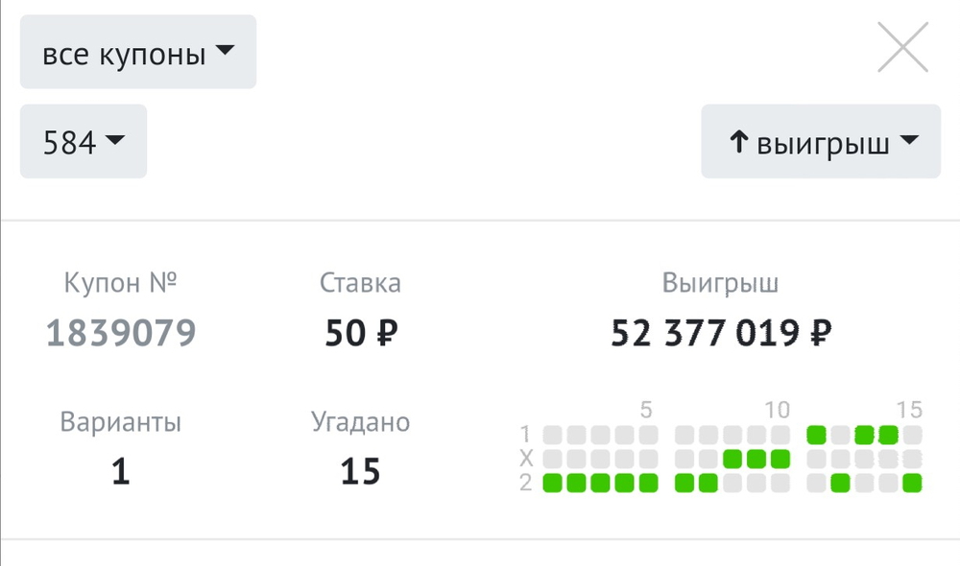Toggle the gray square at event 12 in row X
Image resolution: width=960 pixels, height=566 pixels.
[x=838, y=459]
